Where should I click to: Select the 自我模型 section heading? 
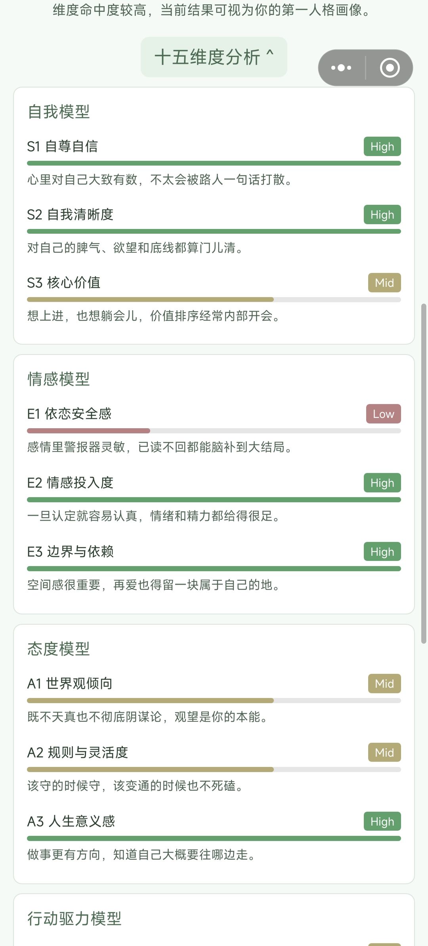[59, 112]
